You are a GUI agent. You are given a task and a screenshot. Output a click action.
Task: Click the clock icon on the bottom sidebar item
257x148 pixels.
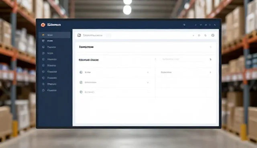(x=43, y=90)
